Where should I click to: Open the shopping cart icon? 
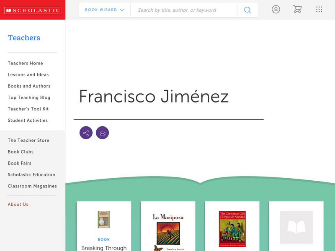click(x=297, y=9)
